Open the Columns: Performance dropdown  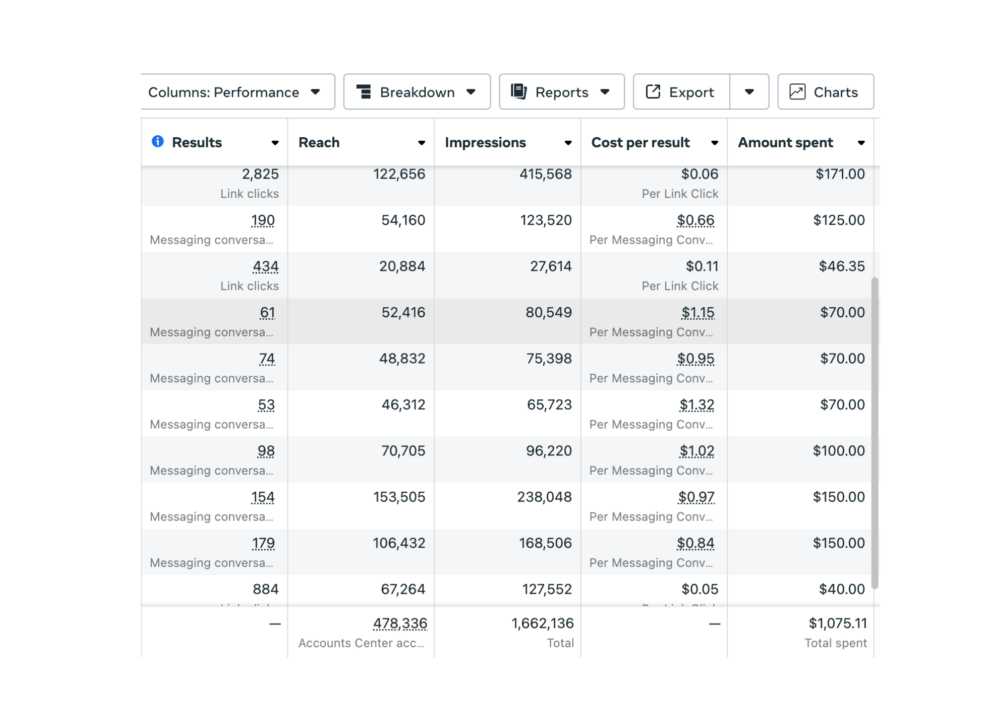(237, 92)
